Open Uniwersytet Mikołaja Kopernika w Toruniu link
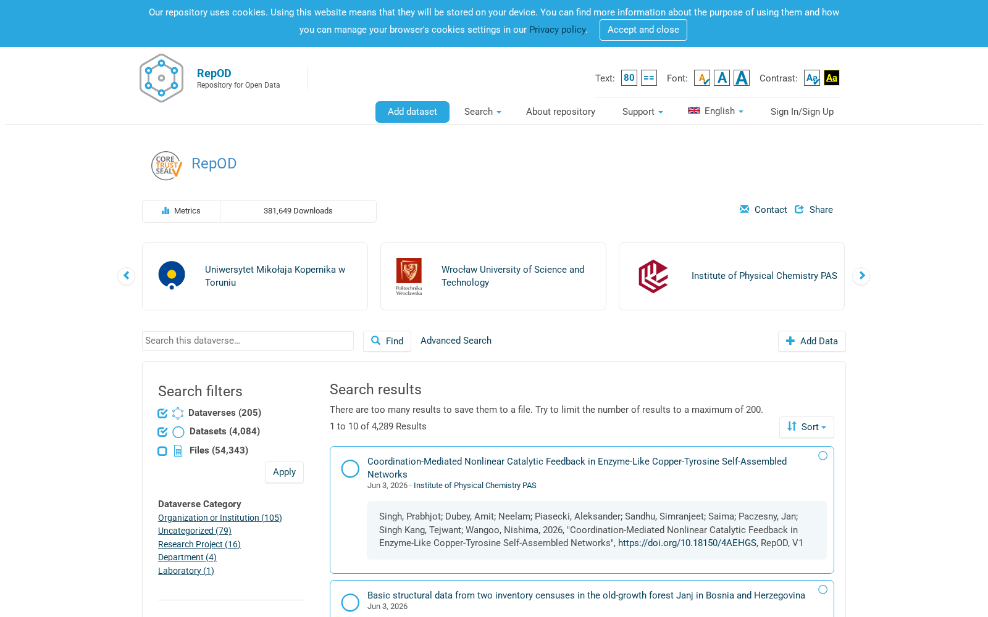 coord(275,276)
